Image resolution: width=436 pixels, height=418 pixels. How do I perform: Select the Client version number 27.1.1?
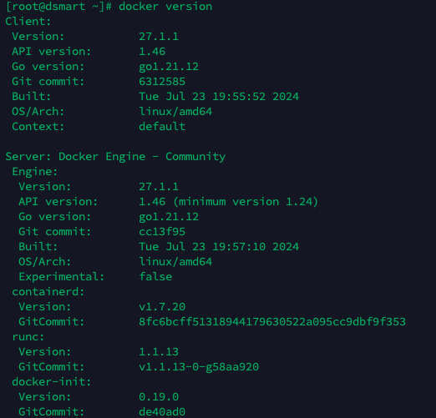[159, 37]
